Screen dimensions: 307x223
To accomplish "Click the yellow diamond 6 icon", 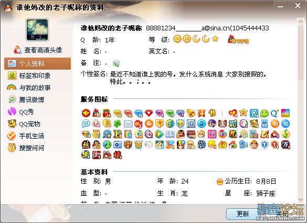I will tap(118, 113).
